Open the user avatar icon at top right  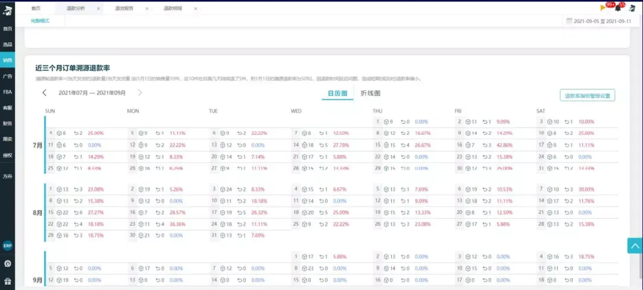[x=632, y=8]
